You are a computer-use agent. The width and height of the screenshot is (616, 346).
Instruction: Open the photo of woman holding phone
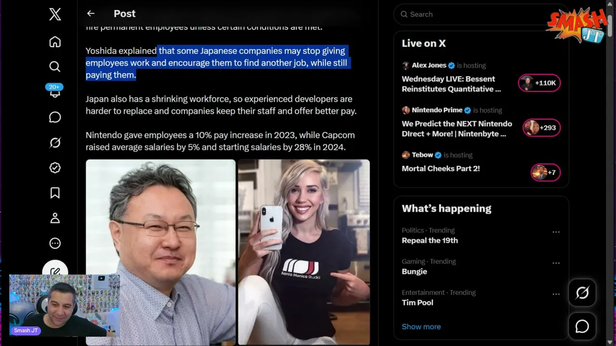click(x=304, y=252)
